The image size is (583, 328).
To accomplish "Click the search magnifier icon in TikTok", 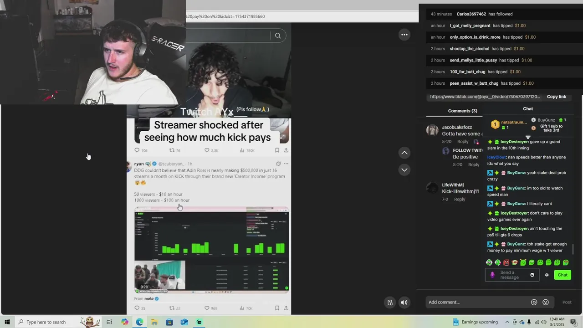I will pos(278,36).
